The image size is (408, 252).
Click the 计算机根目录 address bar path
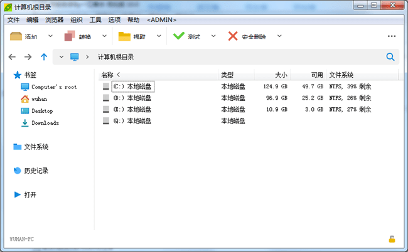[115, 57]
